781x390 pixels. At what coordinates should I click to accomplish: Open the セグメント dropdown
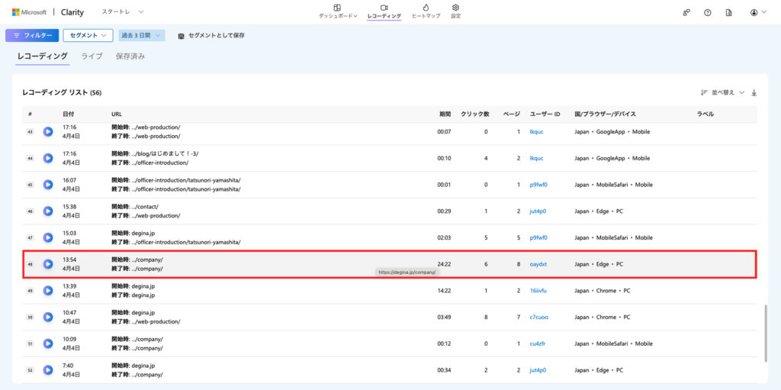88,35
